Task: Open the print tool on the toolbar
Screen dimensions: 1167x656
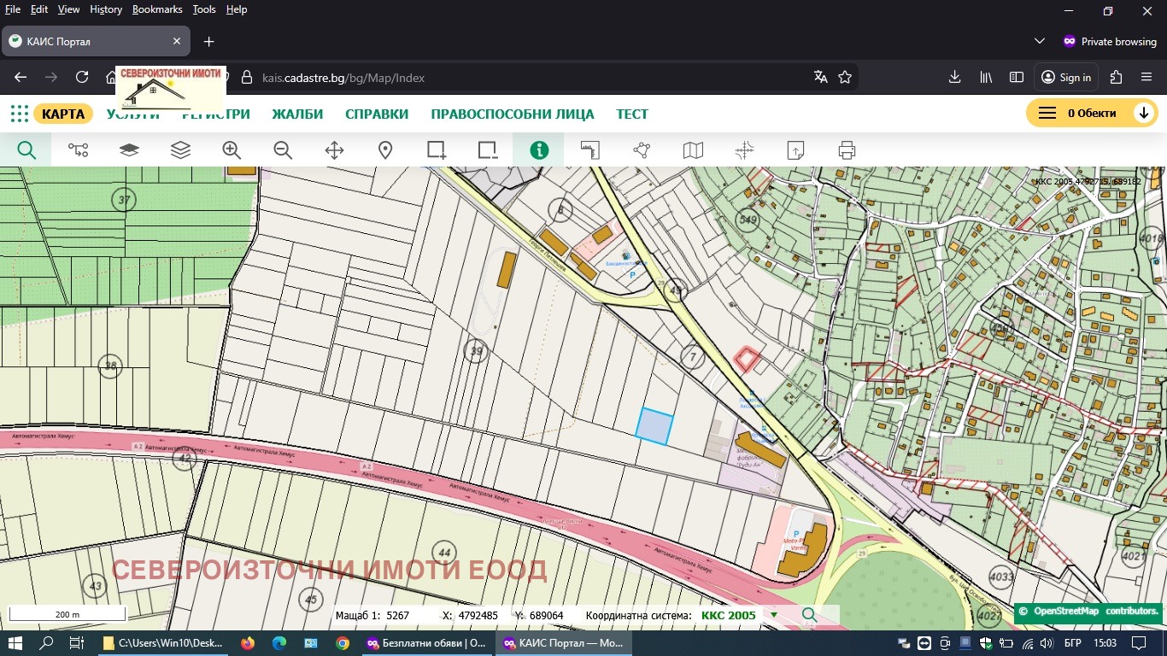Action: [846, 149]
